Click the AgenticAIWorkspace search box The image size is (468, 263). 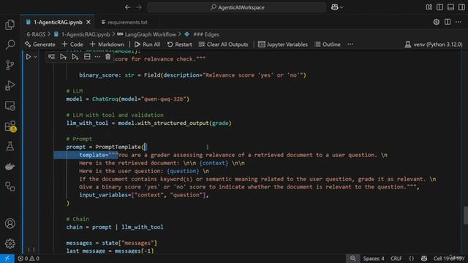(x=237, y=7)
